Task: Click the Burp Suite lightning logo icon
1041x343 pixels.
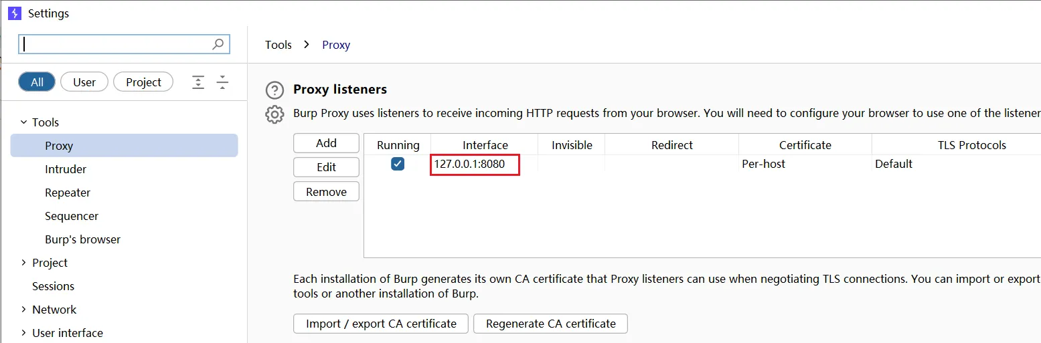Action: (x=15, y=13)
